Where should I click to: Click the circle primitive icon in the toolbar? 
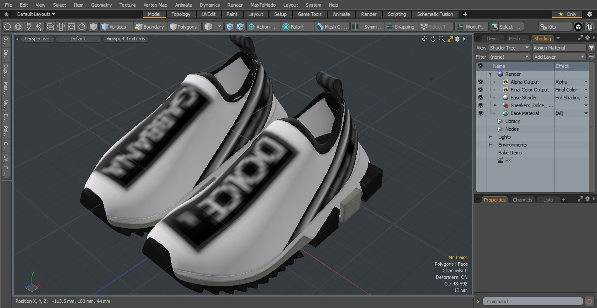pos(7,27)
